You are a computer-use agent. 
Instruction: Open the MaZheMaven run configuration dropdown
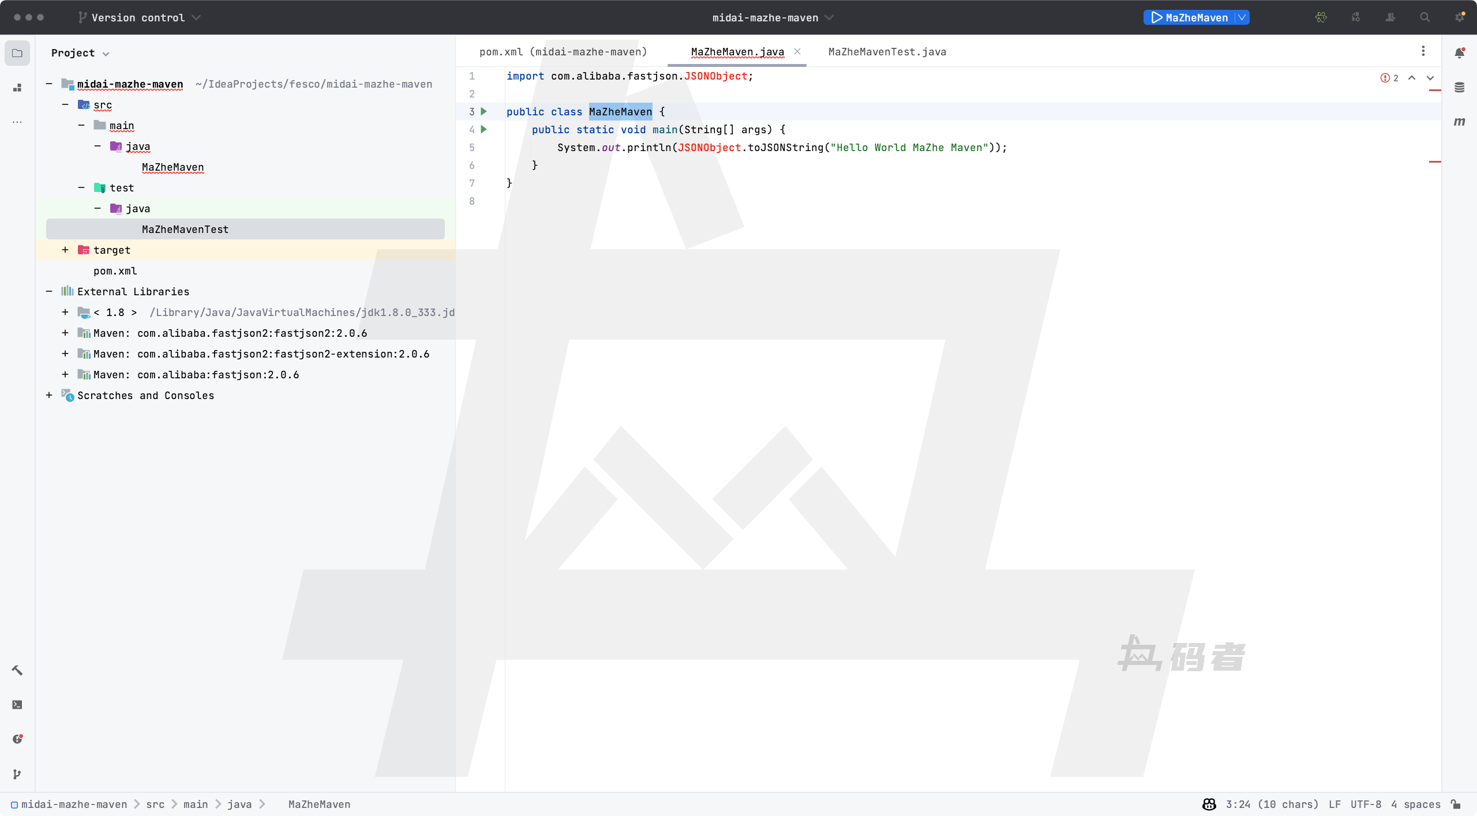click(x=1242, y=17)
